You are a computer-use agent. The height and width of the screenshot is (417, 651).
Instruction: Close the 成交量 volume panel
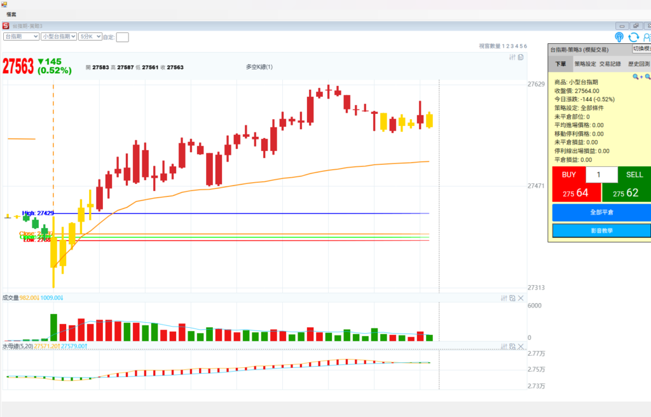(521, 298)
